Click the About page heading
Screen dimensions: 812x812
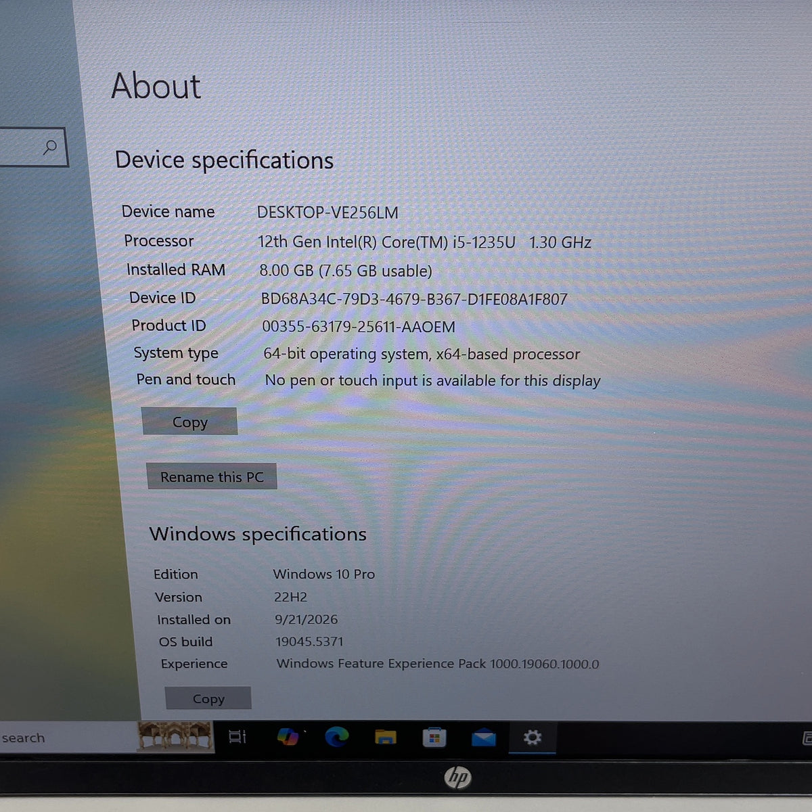[x=156, y=87]
